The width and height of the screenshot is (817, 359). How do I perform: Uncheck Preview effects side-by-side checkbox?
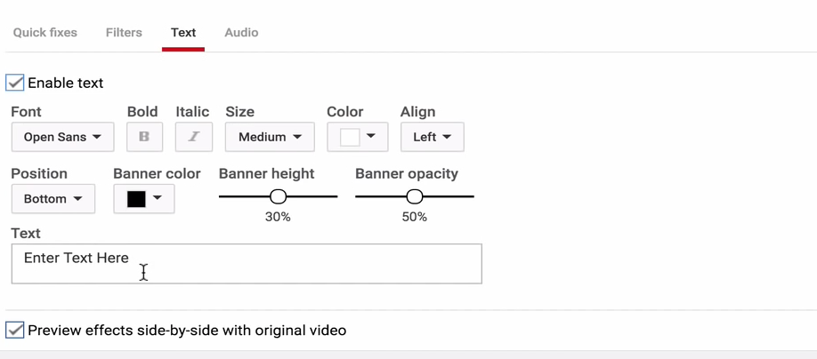(14, 330)
